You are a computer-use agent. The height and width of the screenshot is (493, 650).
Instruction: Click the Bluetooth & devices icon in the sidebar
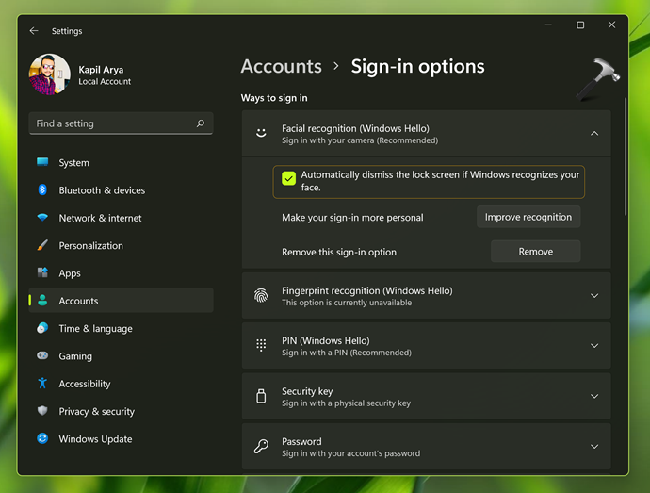pos(42,190)
